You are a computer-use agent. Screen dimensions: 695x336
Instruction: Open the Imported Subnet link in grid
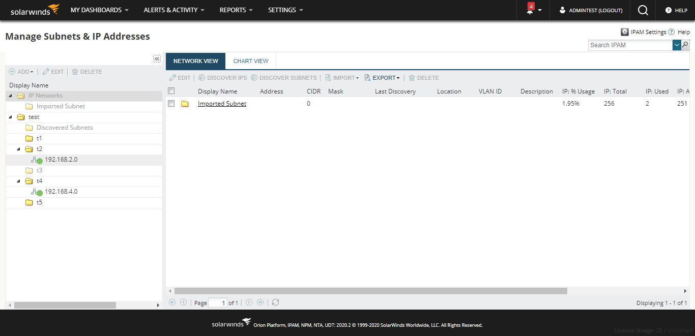pos(222,104)
